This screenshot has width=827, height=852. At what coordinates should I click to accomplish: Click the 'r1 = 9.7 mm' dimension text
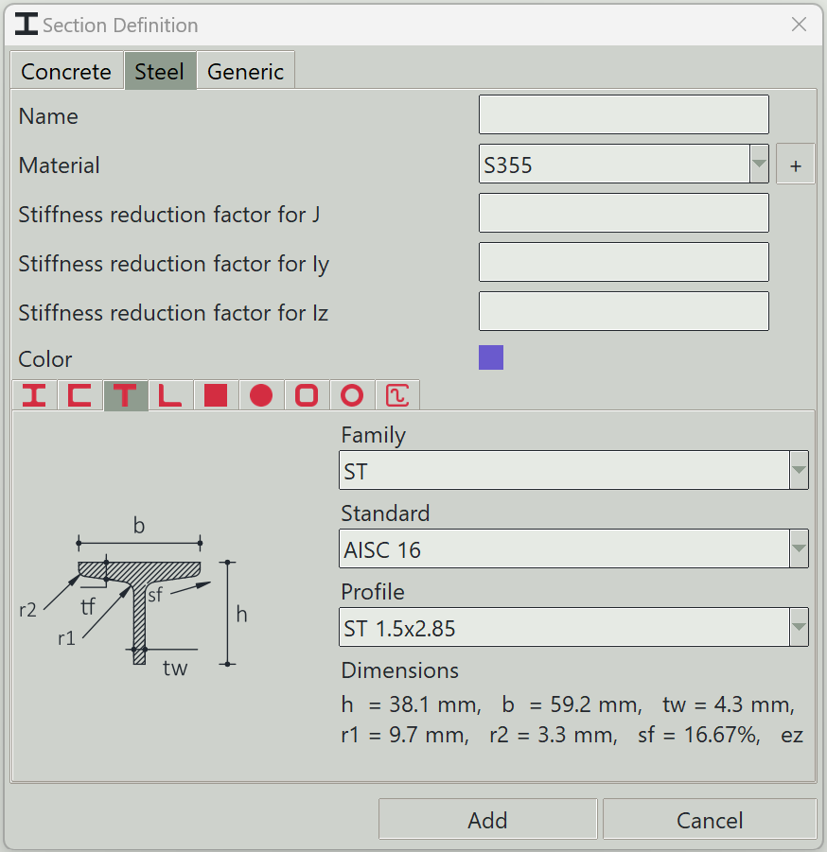405,735
